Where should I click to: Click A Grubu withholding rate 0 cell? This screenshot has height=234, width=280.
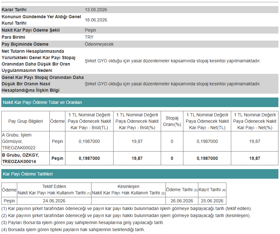coord(172,141)
